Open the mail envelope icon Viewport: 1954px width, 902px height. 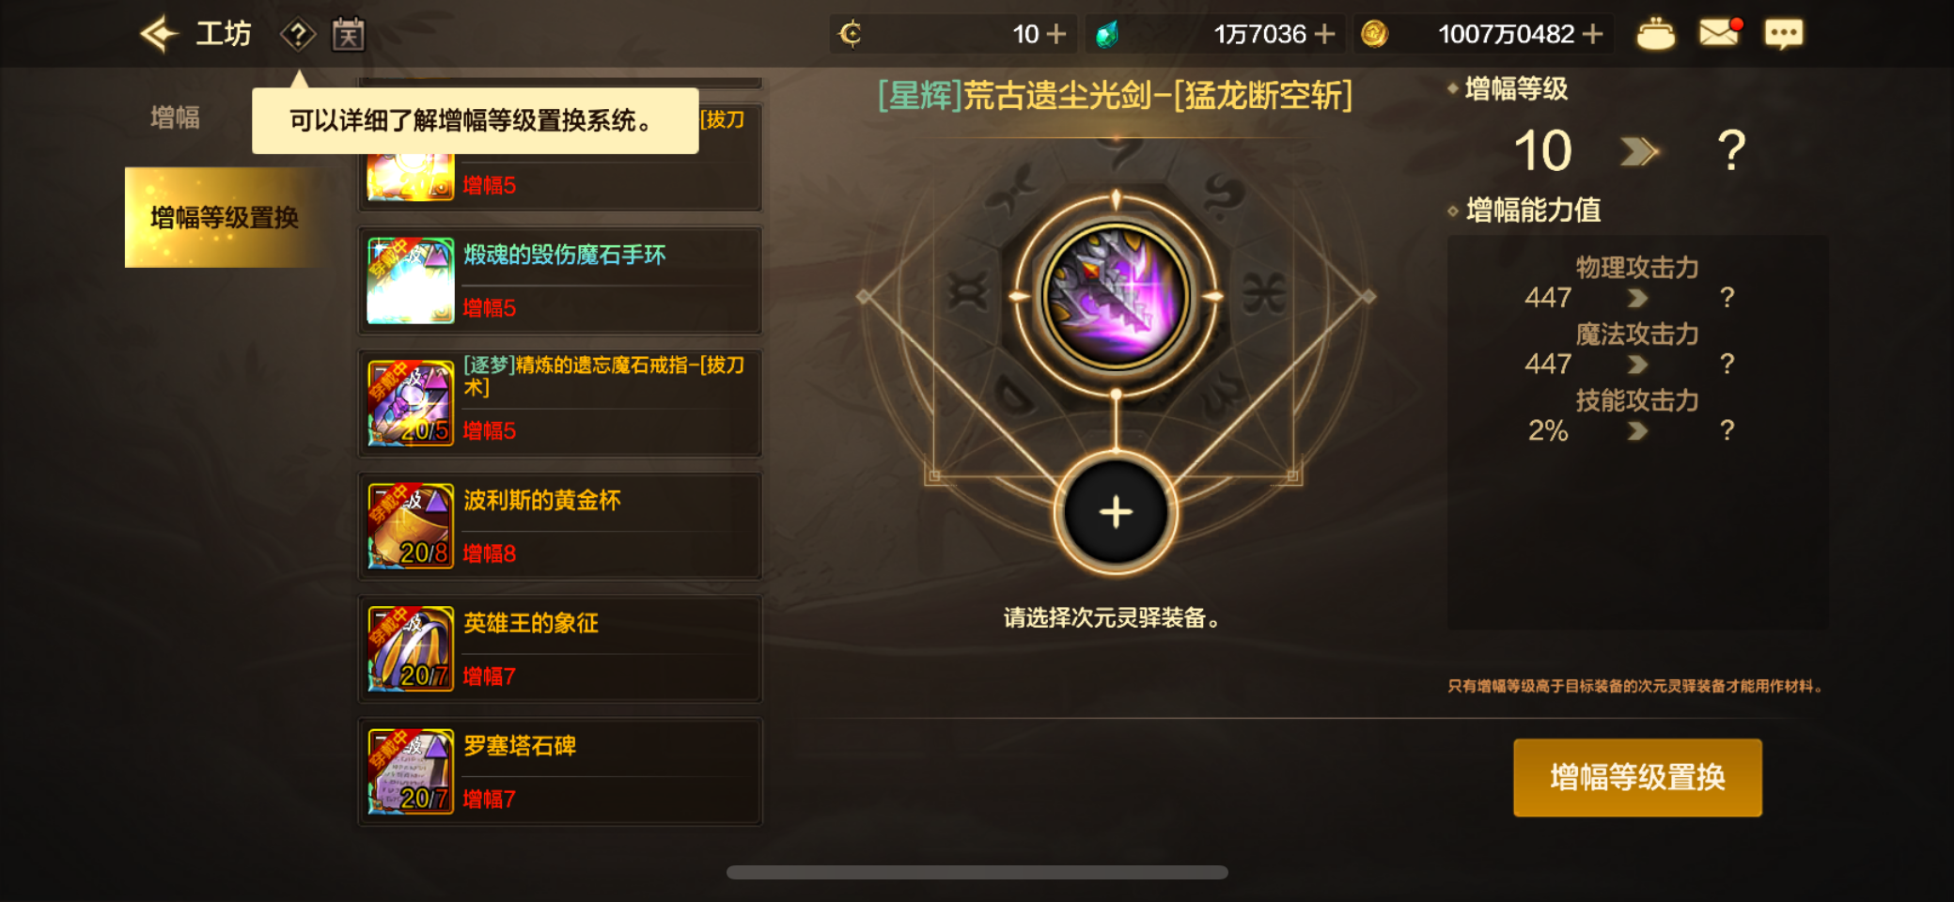(1719, 34)
